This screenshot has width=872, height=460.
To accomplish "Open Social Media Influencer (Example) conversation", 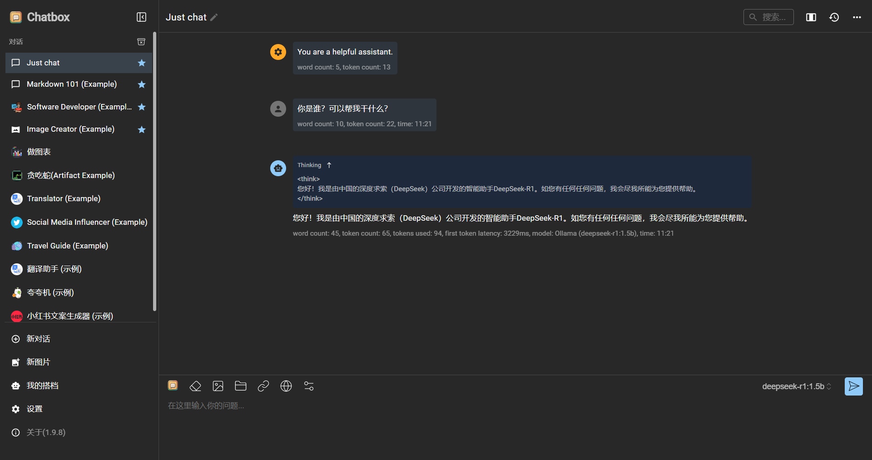I will tap(79, 223).
